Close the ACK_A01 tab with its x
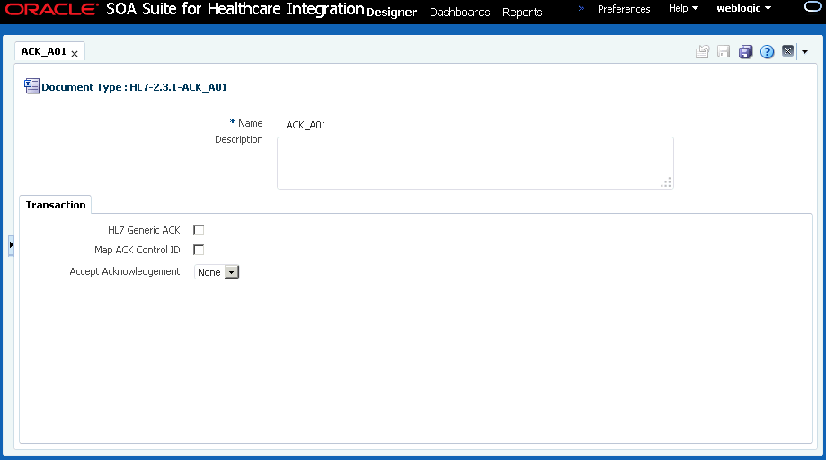Viewport: 826px width, 460px height. [x=75, y=54]
